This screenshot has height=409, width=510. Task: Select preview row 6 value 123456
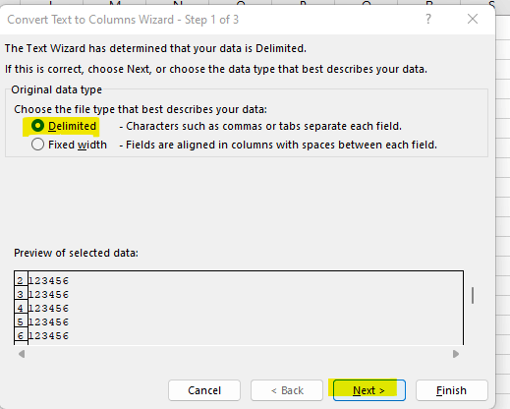[48, 336]
